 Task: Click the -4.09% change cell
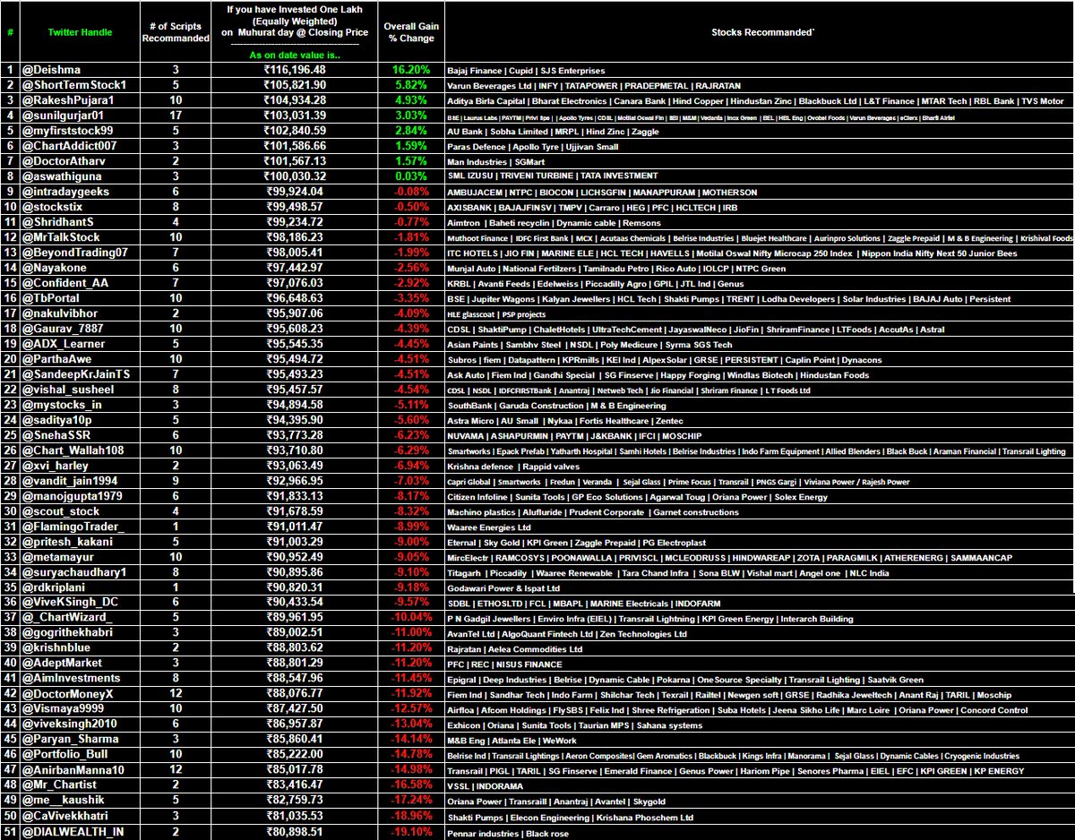click(x=411, y=313)
